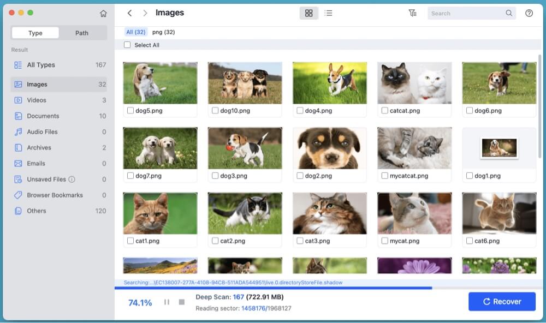
Task: Click info icon beside Unsaved Files
Action: (72, 180)
